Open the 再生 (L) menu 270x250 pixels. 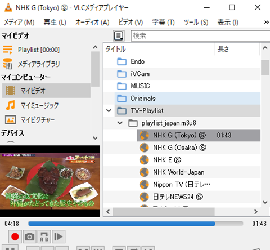pyautogui.click(x=55, y=23)
